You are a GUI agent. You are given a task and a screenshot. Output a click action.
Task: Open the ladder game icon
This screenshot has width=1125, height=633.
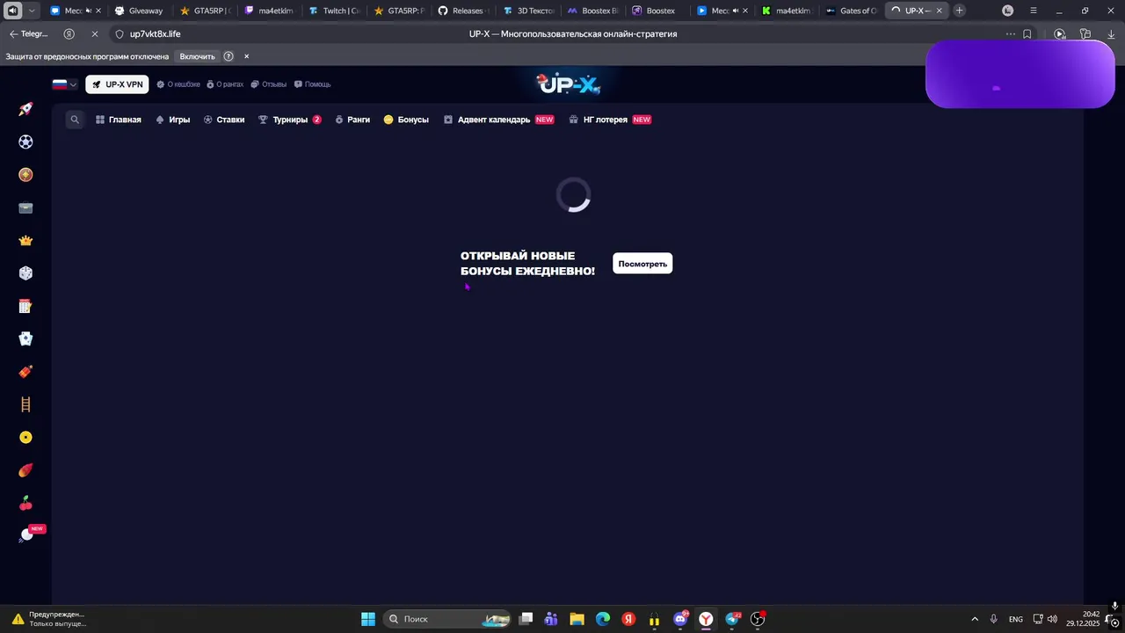tap(25, 404)
